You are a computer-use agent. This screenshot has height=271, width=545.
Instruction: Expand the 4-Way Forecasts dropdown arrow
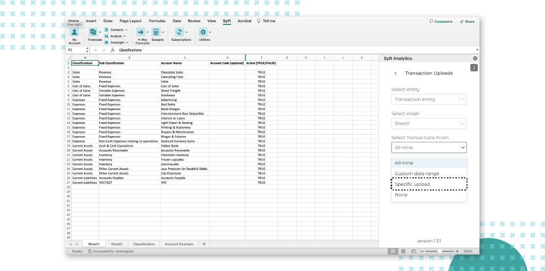[148, 32]
